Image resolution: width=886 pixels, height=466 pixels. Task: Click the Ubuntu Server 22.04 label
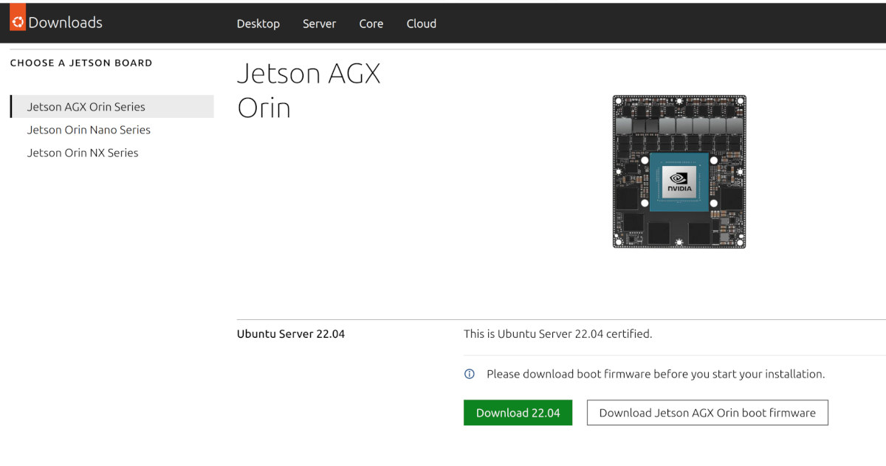[291, 334]
